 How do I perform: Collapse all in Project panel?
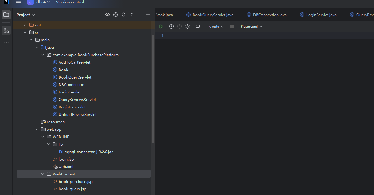132,15
